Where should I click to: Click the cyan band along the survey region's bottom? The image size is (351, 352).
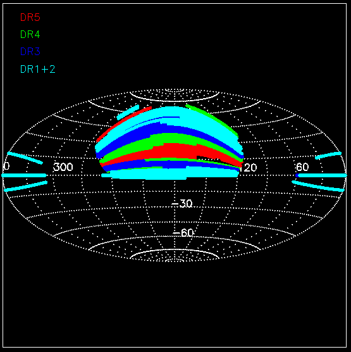coord(171,174)
